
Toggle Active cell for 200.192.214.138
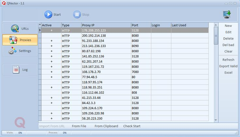point(51,36)
